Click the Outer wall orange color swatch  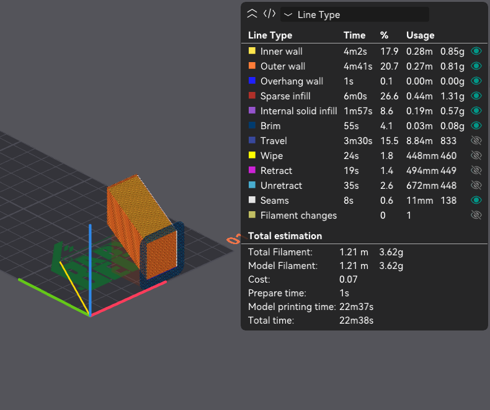(x=252, y=66)
